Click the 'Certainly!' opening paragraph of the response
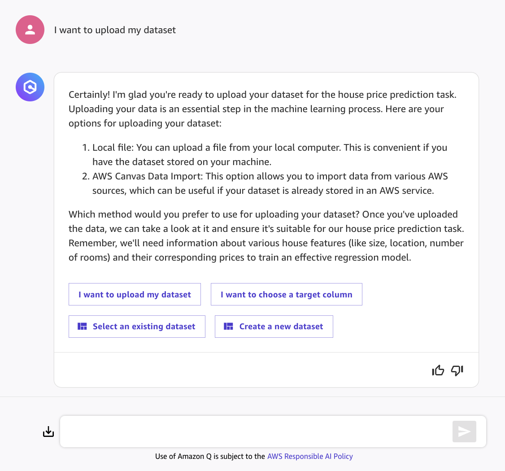Image resolution: width=505 pixels, height=471 pixels. (262, 109)
